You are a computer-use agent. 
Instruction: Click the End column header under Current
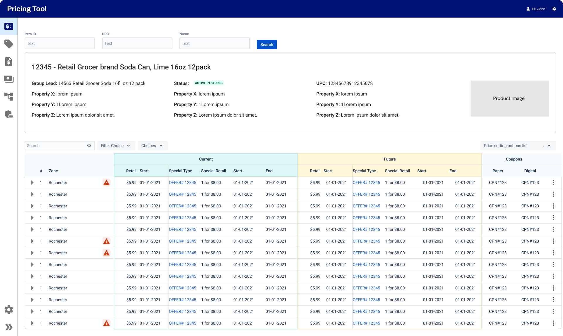click(269, 171)
